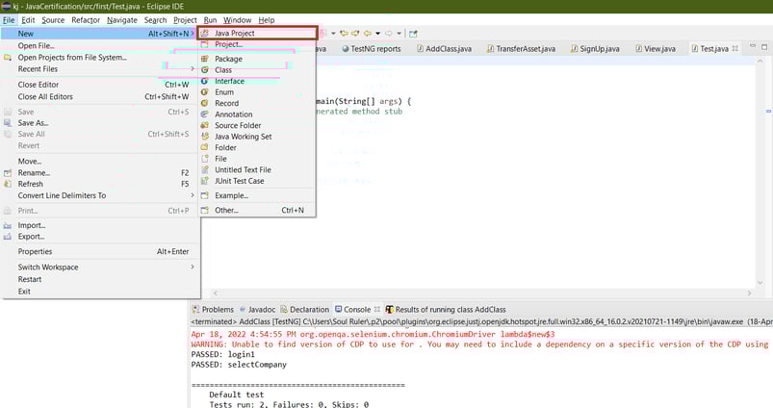The height and width of the screenshot is (408, 773).
Task: Open the Back history dropdown arrow
Action: point(377,34)
